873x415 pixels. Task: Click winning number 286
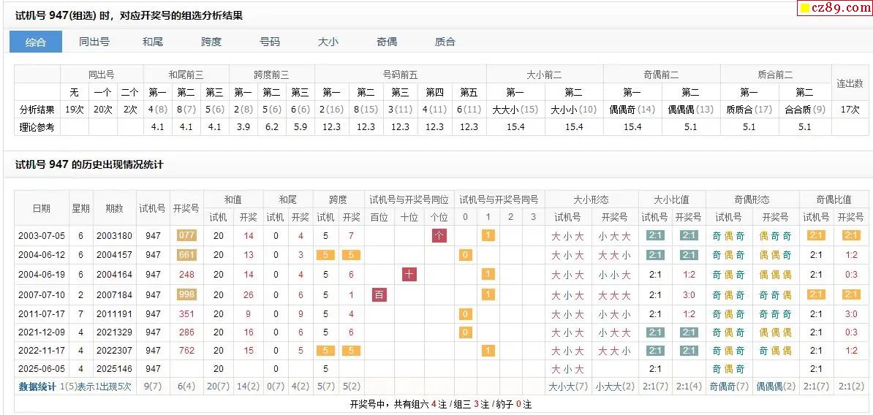pos(186,332)
